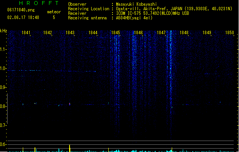Click the 1850 time marker

(230, 33)
